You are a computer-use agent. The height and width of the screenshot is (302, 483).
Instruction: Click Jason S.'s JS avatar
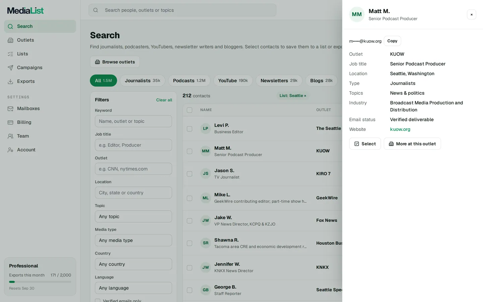pos(206,173)
